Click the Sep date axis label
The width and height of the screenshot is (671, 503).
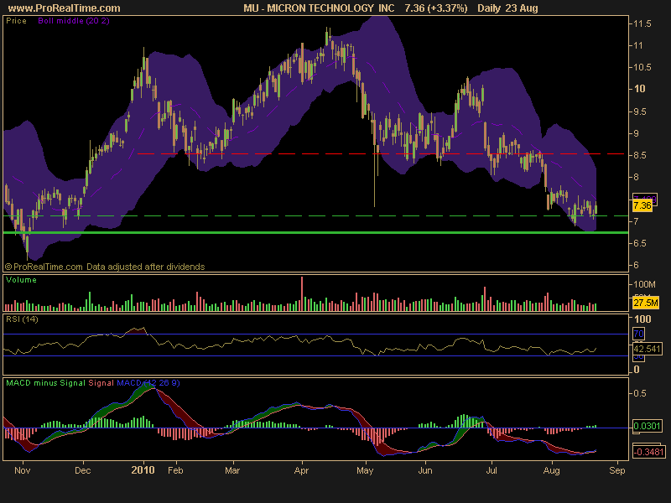pyautogui.click(x=617, y=470)
